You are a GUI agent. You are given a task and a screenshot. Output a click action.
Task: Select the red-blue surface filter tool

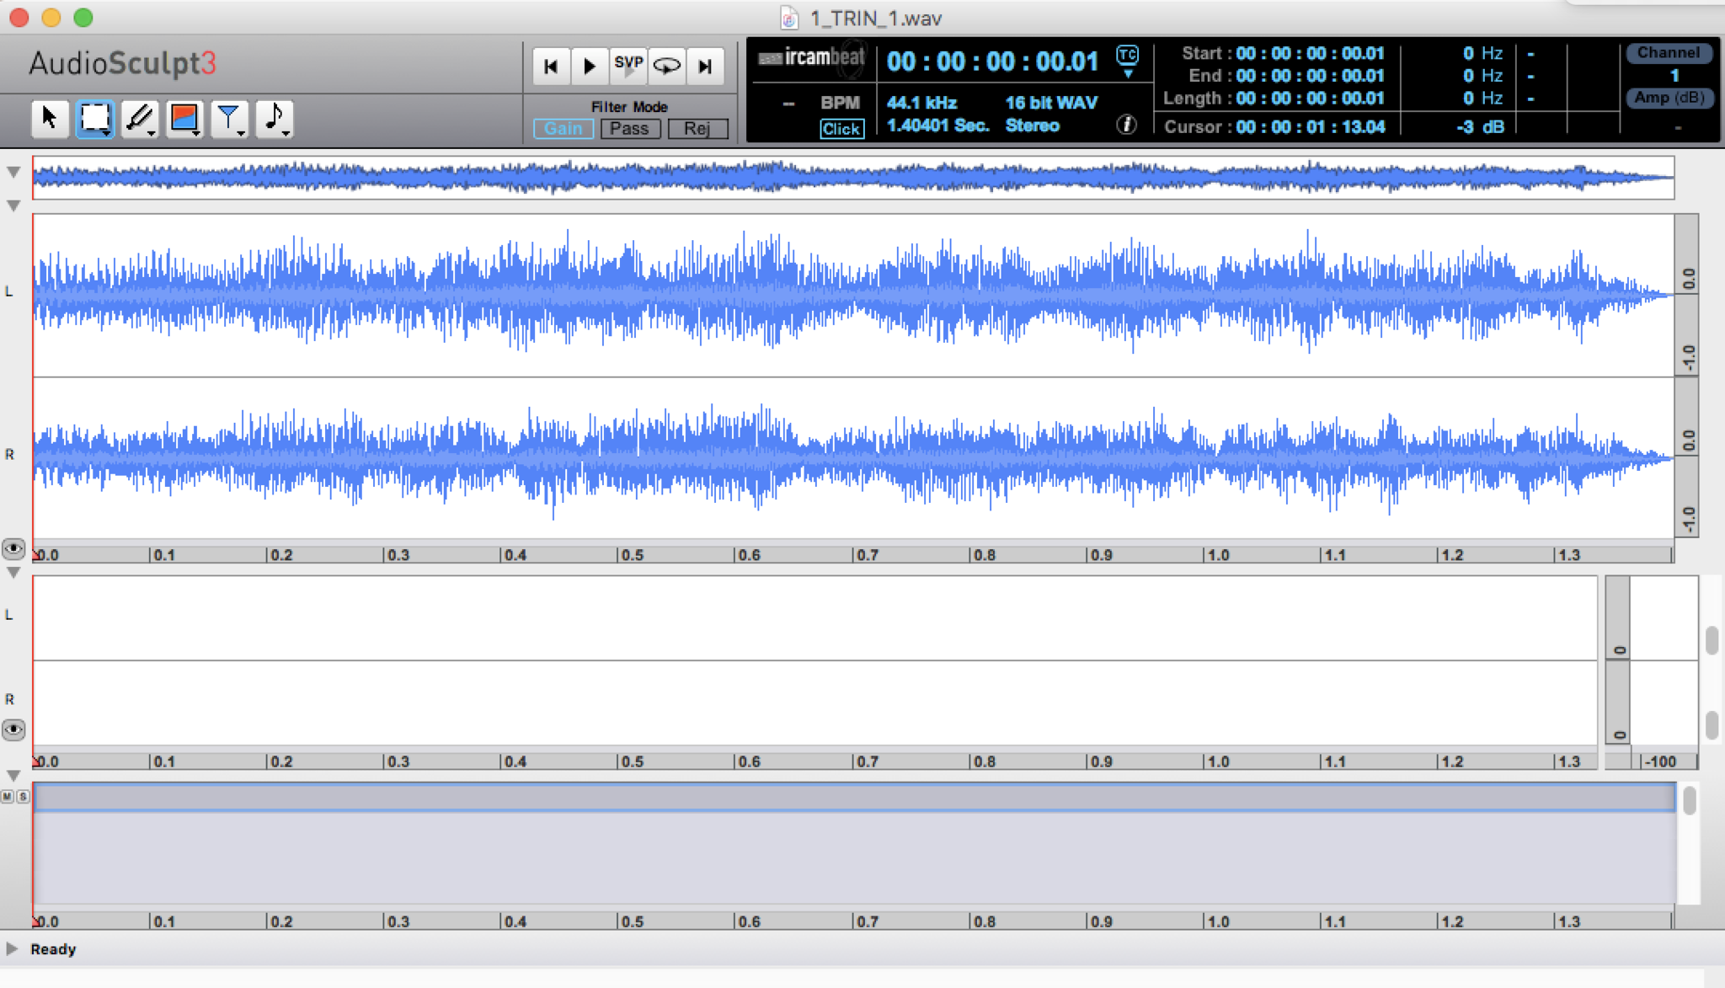coord(184,119)
